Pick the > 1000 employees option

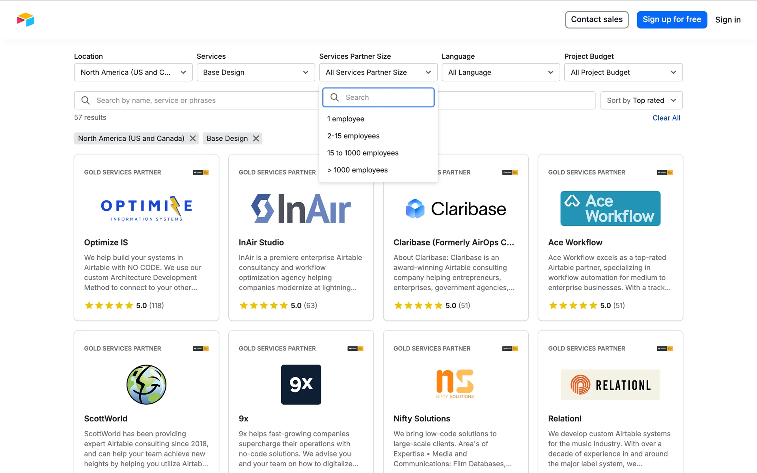click(358, 170)
